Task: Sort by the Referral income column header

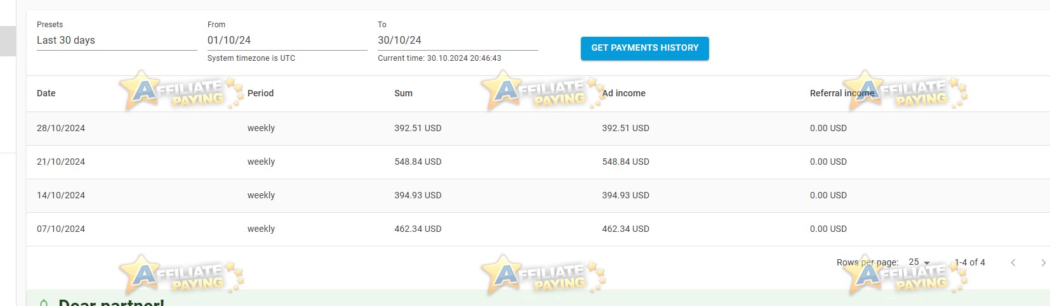Action: (842, 93)
